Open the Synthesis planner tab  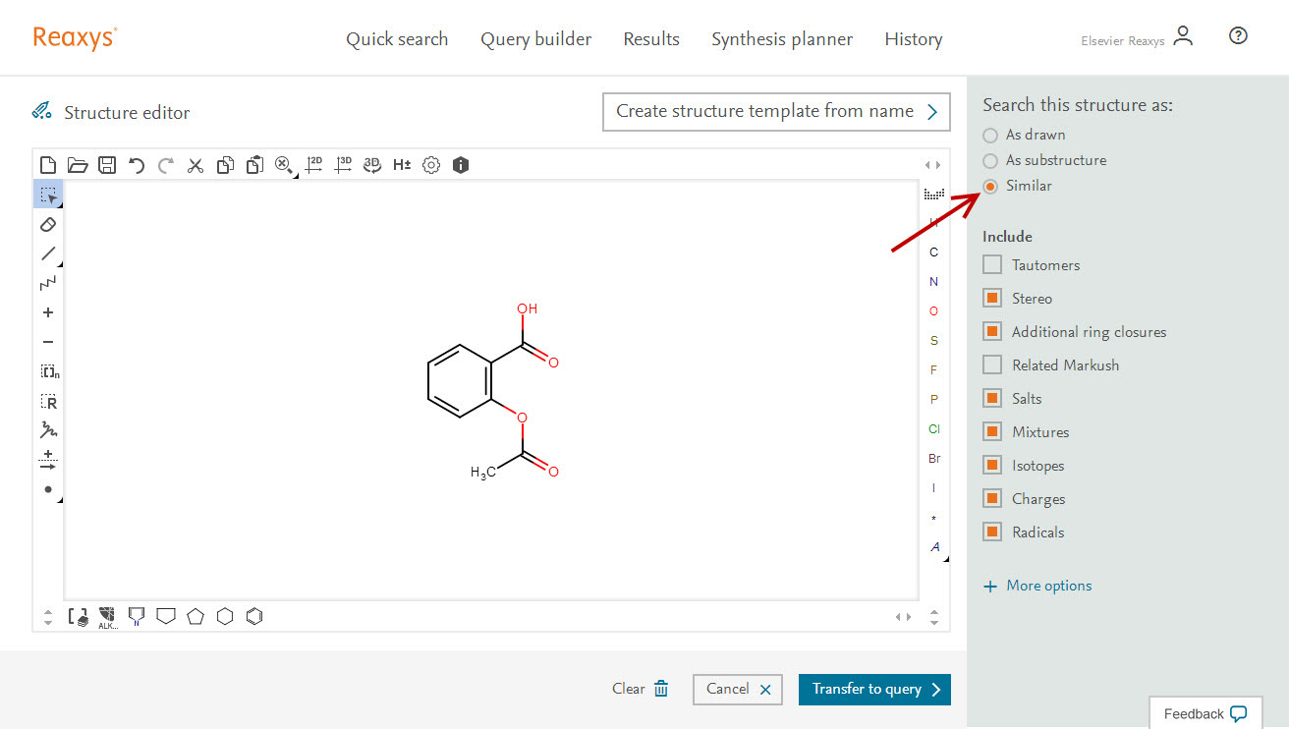(x=782, y=39)
